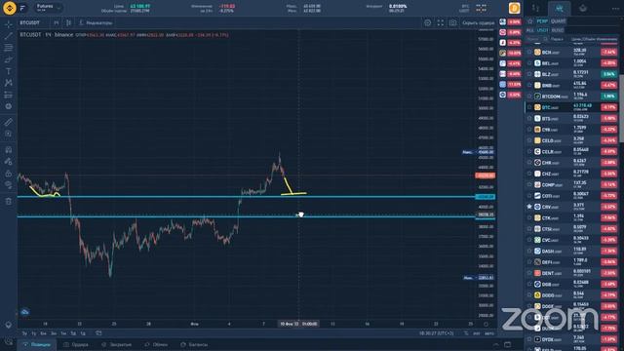Toggle fullscreen chart mode icon
The image size is (624, 351).
(x=440, y=23)
